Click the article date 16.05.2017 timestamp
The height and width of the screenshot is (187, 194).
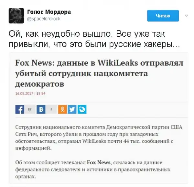coord(30,93)
